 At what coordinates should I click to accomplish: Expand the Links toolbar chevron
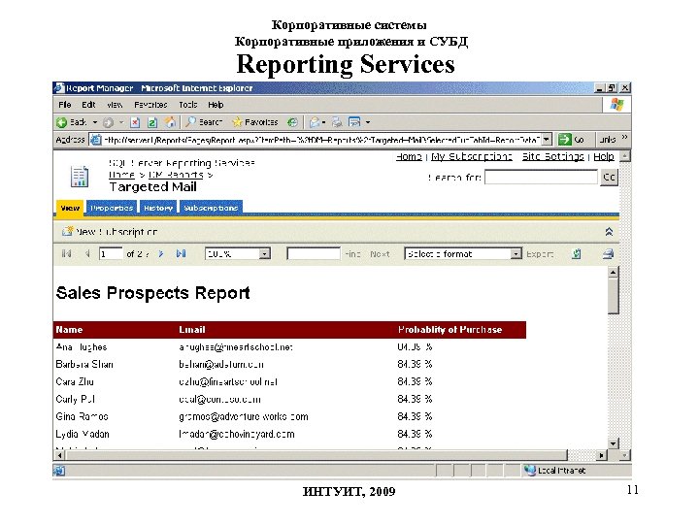pyautogui.click(x=624, y=137)
